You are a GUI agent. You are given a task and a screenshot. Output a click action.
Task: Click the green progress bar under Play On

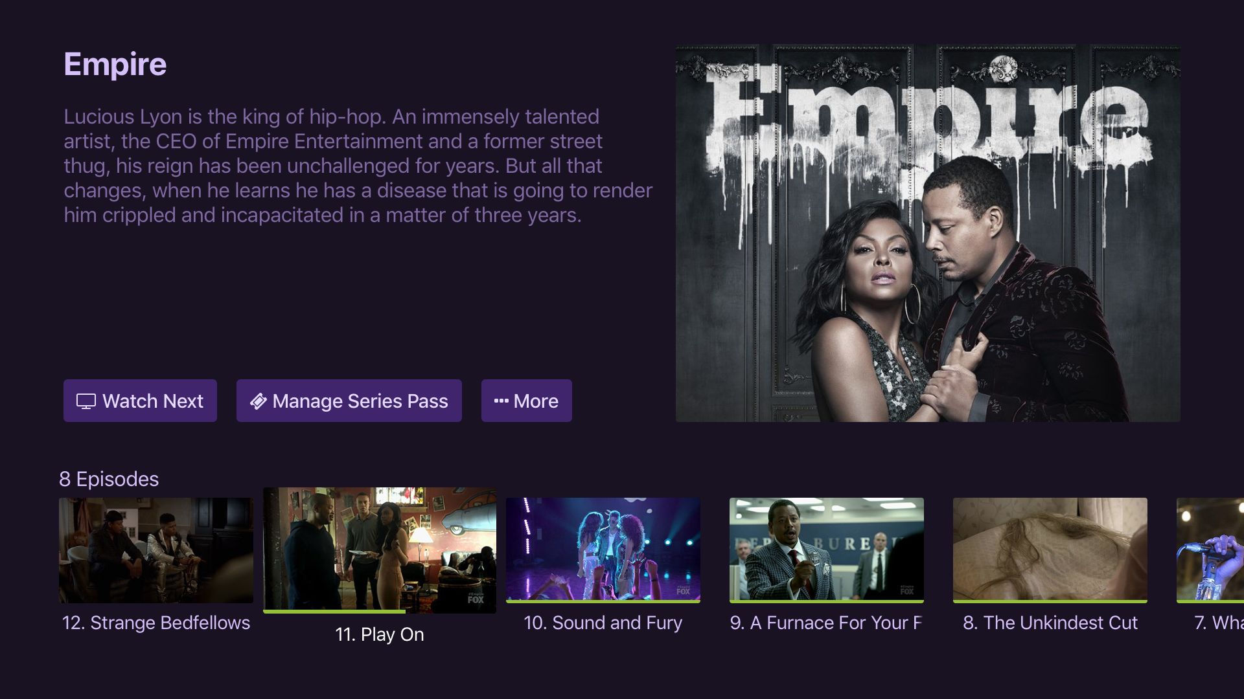334,612
